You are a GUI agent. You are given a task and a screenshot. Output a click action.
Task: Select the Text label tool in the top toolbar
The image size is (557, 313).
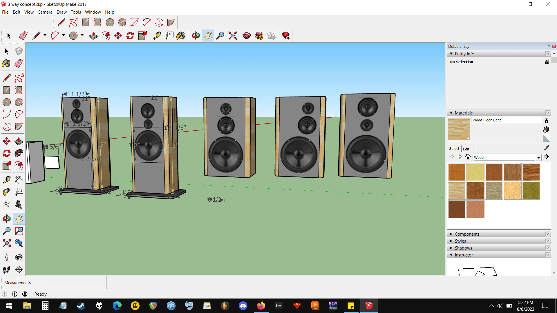coord(169,36)
